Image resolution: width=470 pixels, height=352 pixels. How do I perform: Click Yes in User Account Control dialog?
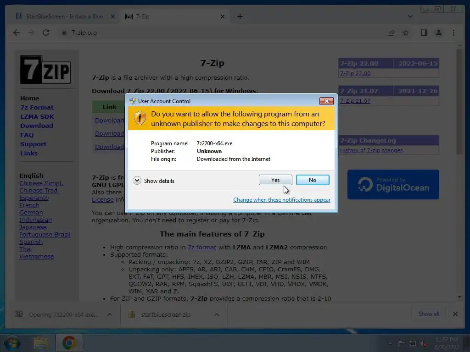coord(275,180)
